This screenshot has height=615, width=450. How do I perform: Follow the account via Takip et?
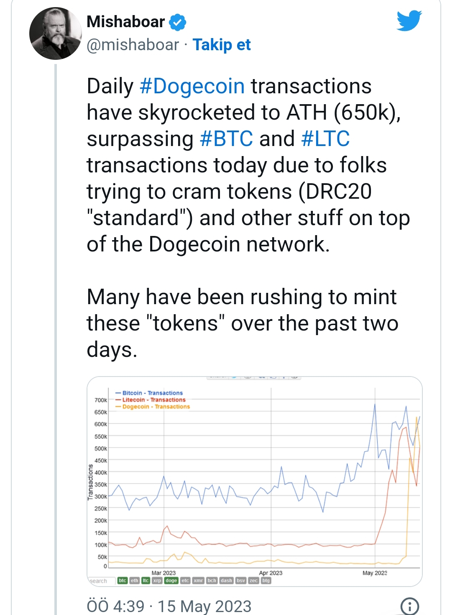pyautogui.click(x=221, y=45)
